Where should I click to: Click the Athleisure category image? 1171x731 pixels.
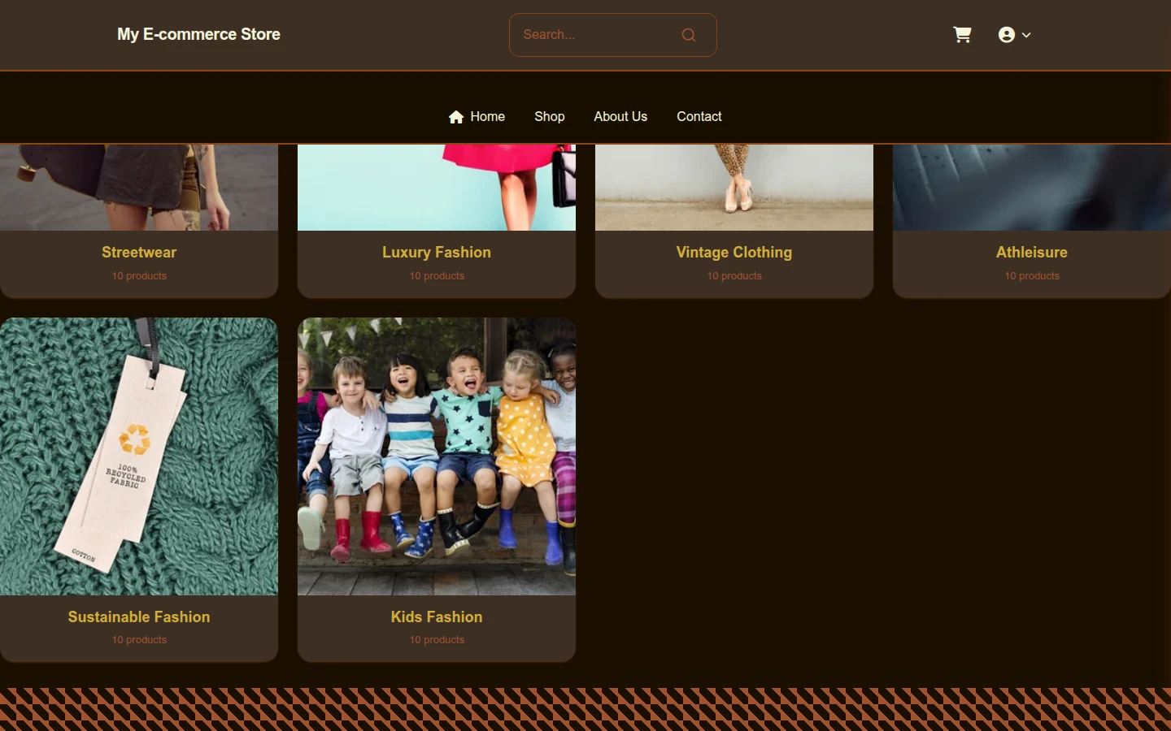coord(1032,188)
